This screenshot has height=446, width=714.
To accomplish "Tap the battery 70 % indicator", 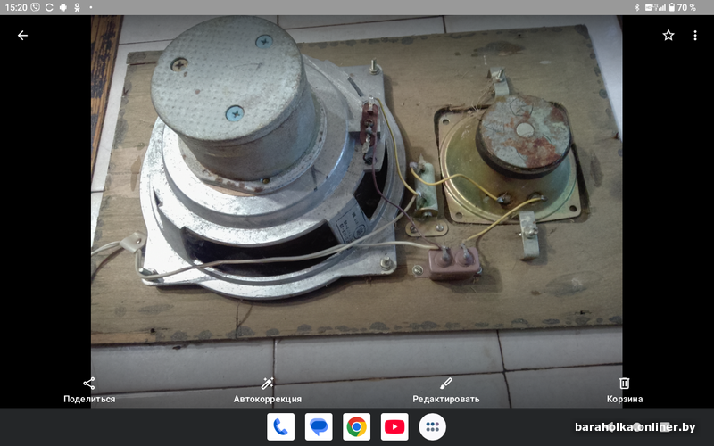I will 683,7.
